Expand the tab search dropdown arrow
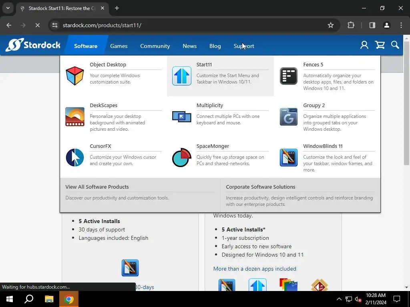Image resolution: width=410 pixels, height=307 pixels. coord(8,8)
